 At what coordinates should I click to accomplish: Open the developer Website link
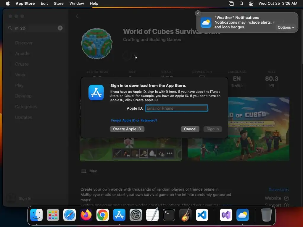point(277,198)
